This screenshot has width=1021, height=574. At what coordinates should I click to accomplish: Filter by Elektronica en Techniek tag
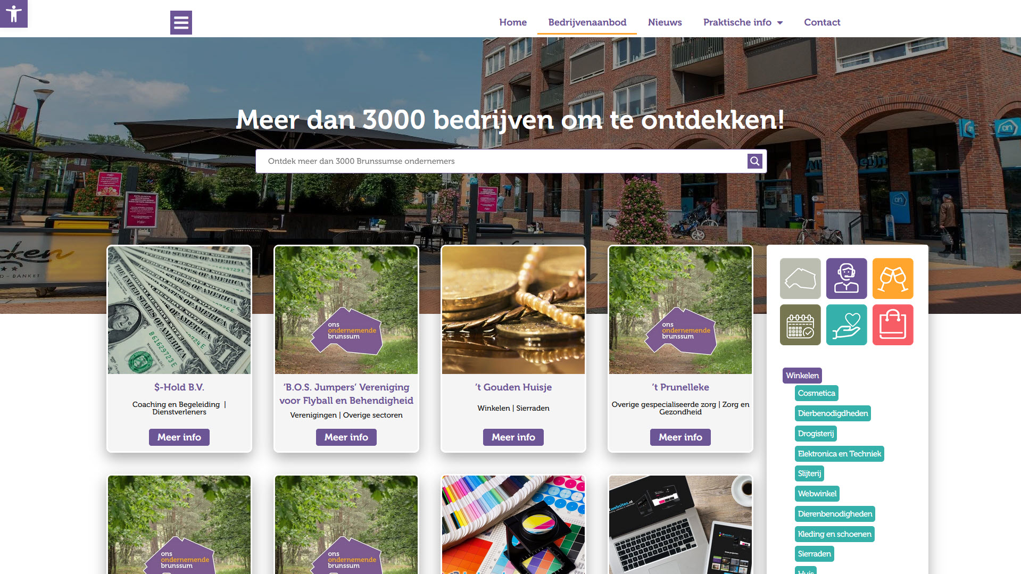coord(840,454)
